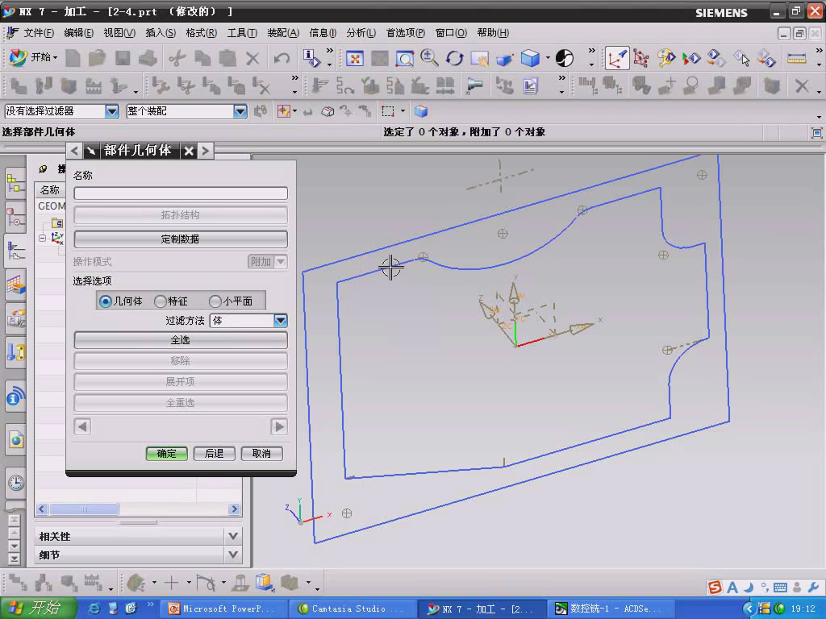This screenshot has width=826, height=619.
Task: Open the 视图(V) menu
Action: tap(119, 32)
